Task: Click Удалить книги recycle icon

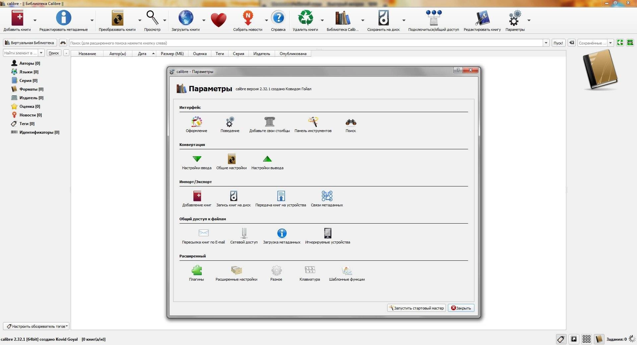Action: (x=305, y=21)
